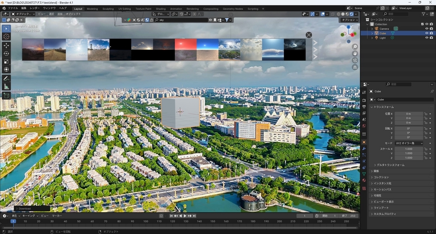Expand the Camera item in outliner
This screenshot has height=234, width=436.
(x=372, y=29)
